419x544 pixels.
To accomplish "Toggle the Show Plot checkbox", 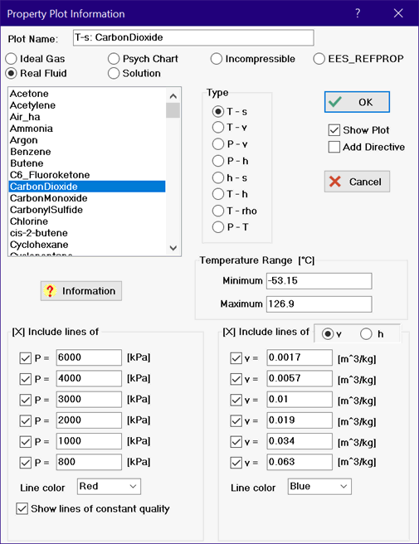I will [x=334, y=130].
